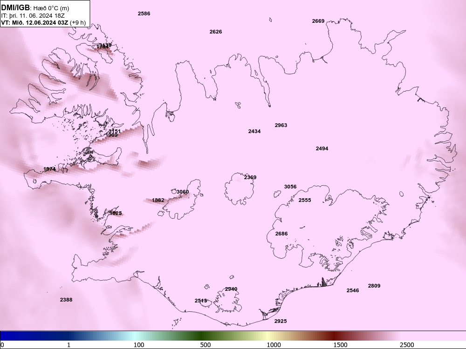The height and width of the screenshot is (349, 466).
Task: Click the 2925 height value
Action: [x=281, y=321]
